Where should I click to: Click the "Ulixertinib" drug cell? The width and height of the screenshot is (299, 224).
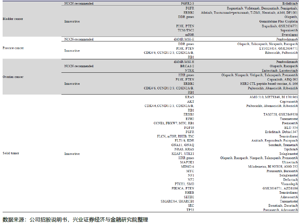pos(290,162)
